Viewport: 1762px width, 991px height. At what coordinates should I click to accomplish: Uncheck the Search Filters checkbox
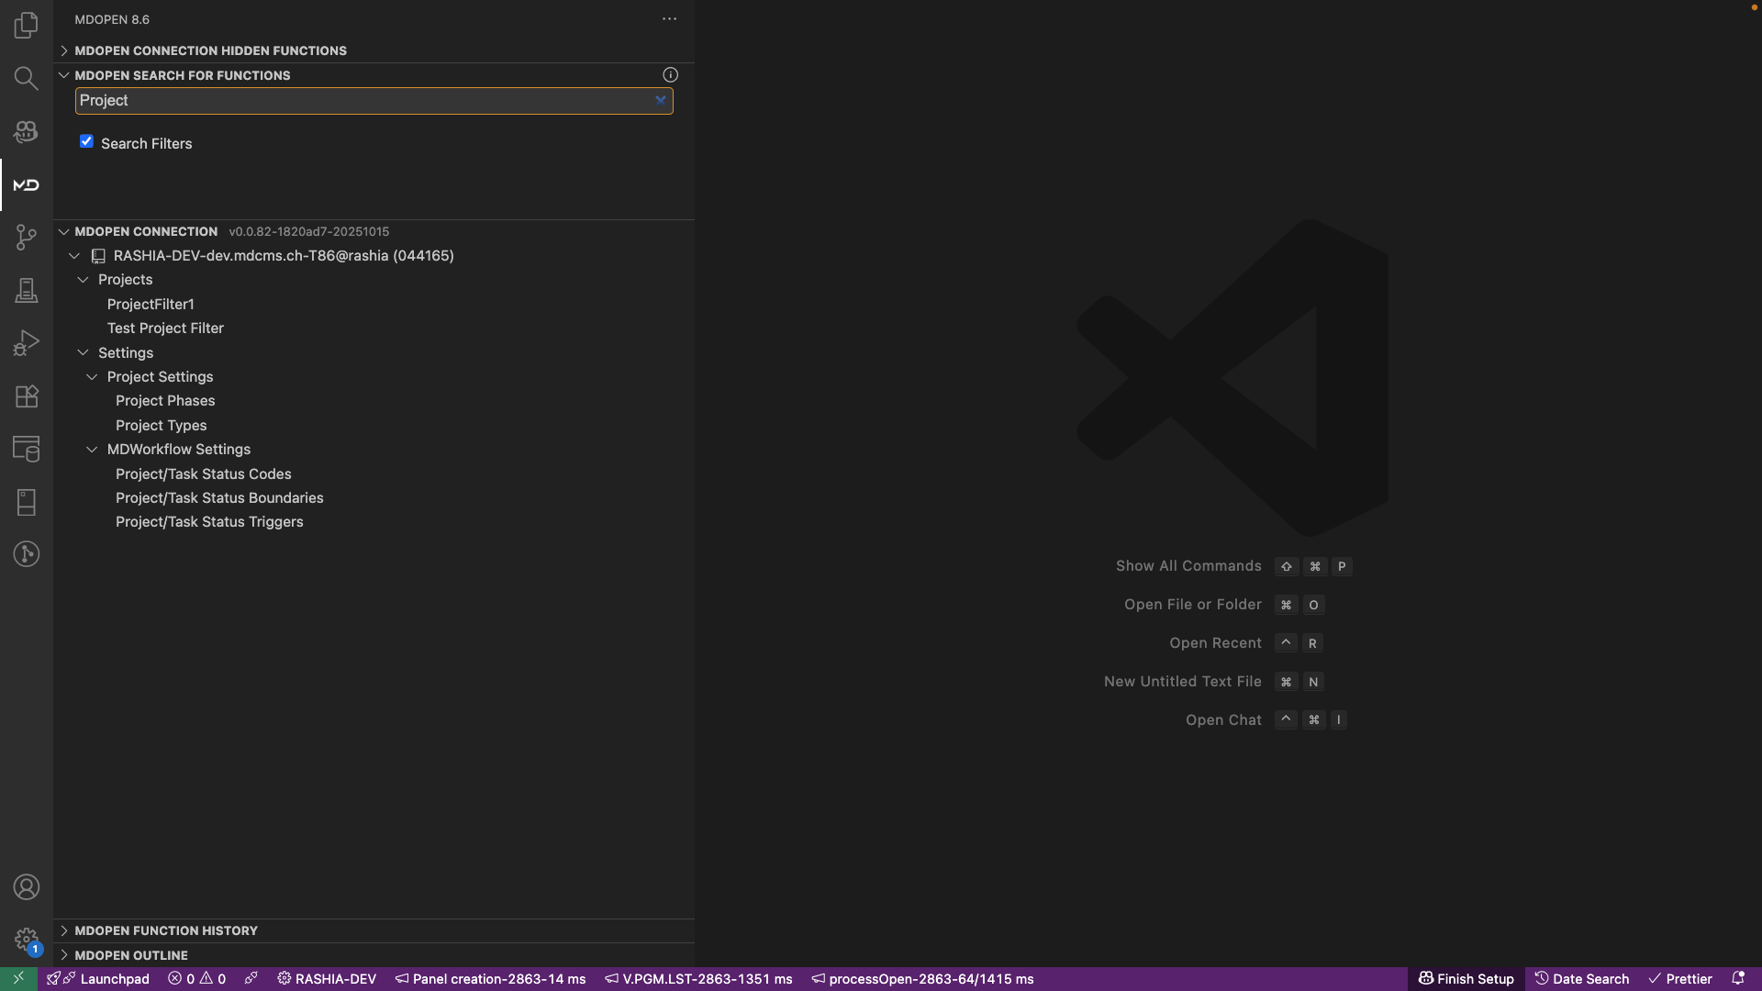point(86,141)
